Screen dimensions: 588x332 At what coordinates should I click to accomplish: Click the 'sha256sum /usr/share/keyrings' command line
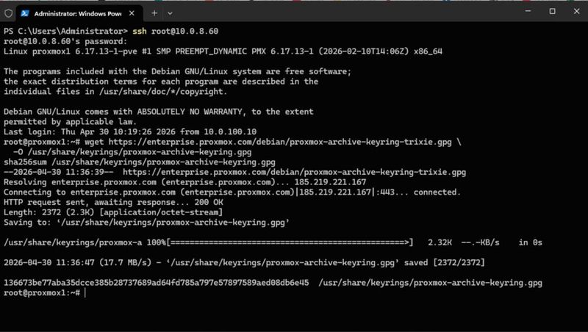140,162
